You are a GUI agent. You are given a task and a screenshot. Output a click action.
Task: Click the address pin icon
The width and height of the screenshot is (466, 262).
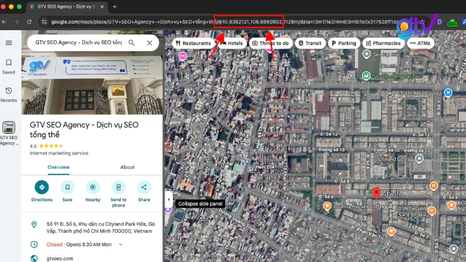(x=34, y=225)
